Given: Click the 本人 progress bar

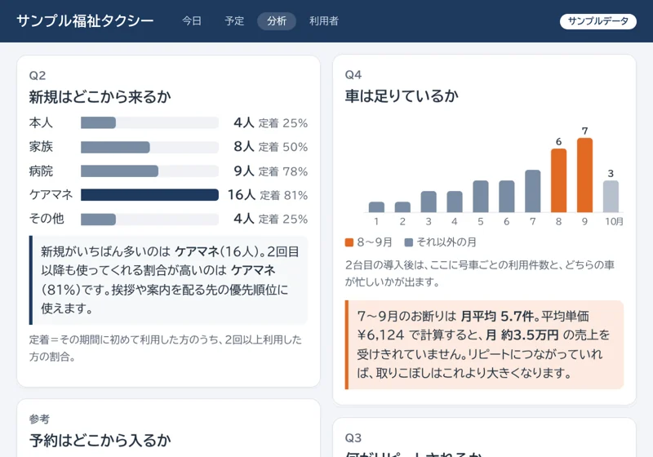Looking at the screenshot, I should pos(149,122).
